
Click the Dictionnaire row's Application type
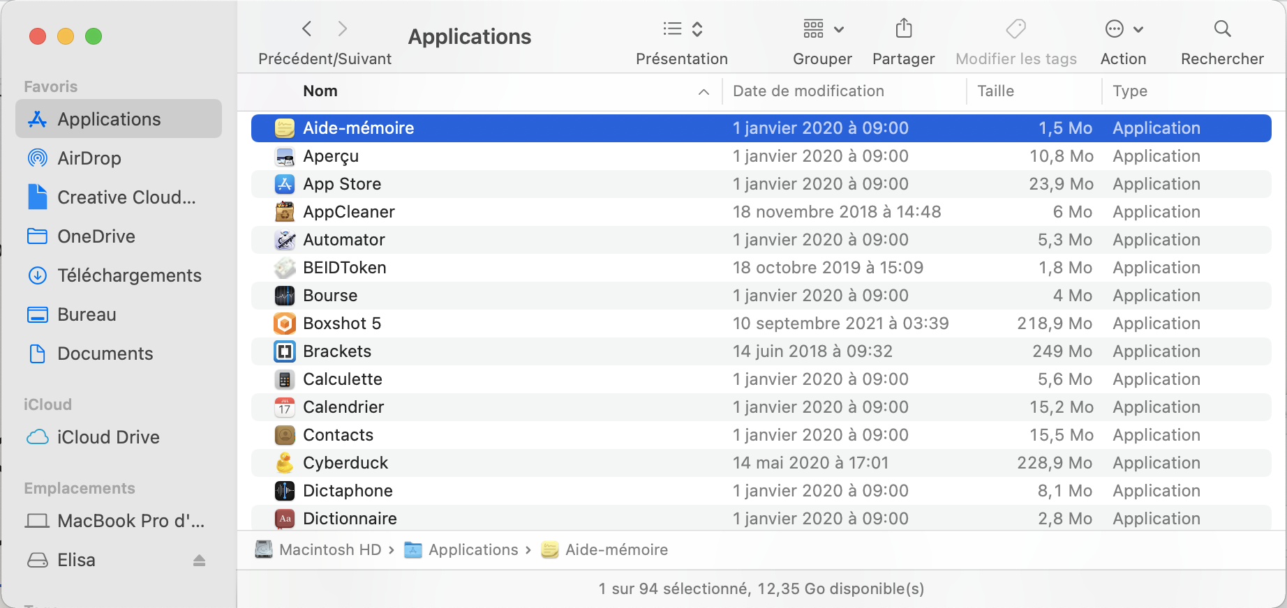tap(1156, 519)
